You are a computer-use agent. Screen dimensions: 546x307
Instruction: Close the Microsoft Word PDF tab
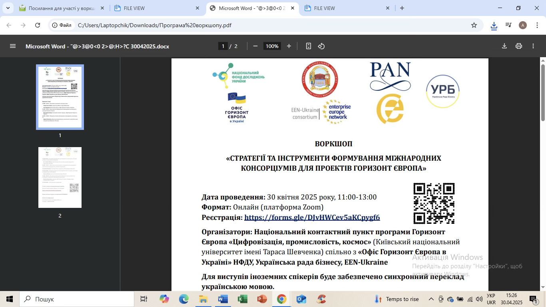[293, 8]
